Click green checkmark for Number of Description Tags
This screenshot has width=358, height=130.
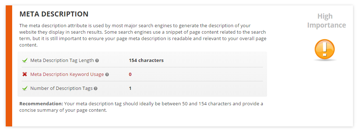(25, 88)
